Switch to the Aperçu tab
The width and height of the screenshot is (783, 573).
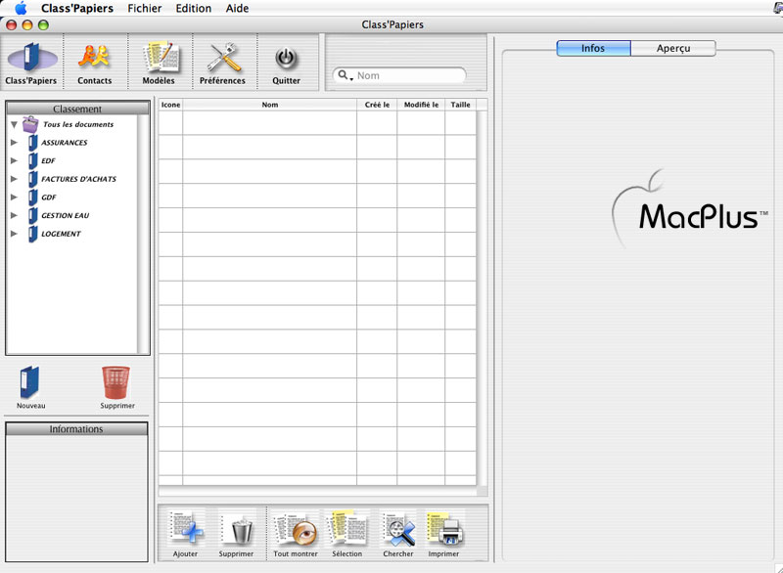pos(673,48)
